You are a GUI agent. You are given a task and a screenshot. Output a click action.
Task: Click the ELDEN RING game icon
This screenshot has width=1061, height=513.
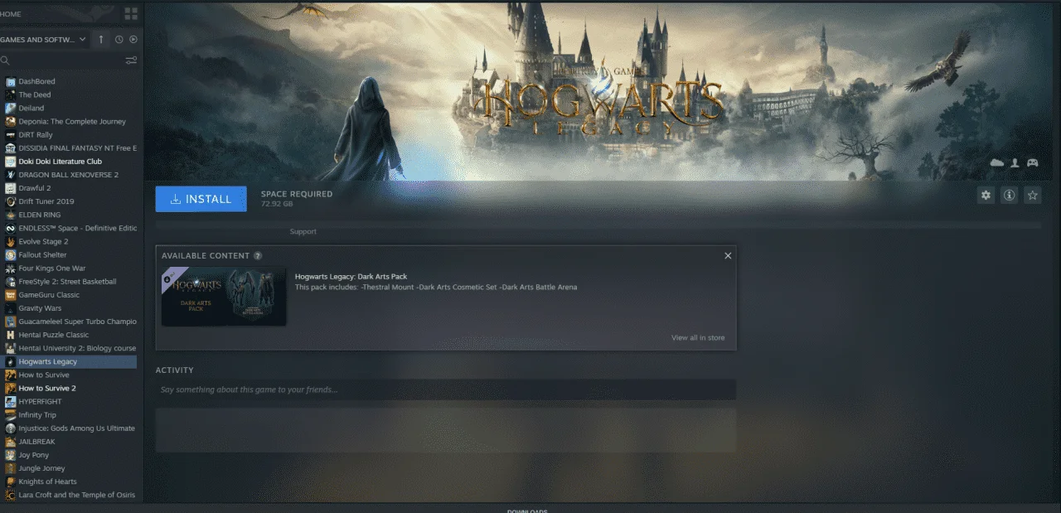pyautogui.click(x=10, y=215)
